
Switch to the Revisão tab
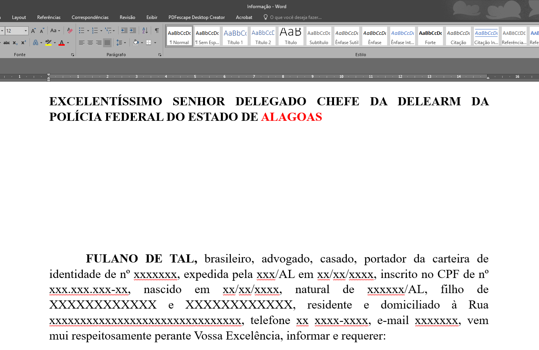(127, 17)
